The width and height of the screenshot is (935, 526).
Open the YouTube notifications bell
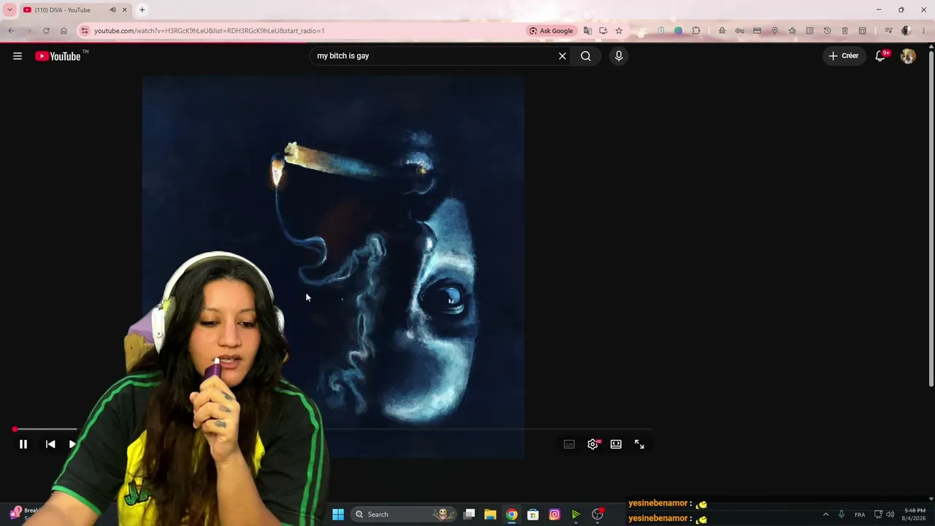pos(881,56)
